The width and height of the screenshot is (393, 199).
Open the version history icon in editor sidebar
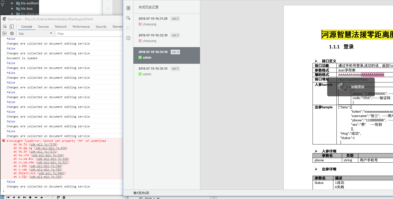[128, 8]
